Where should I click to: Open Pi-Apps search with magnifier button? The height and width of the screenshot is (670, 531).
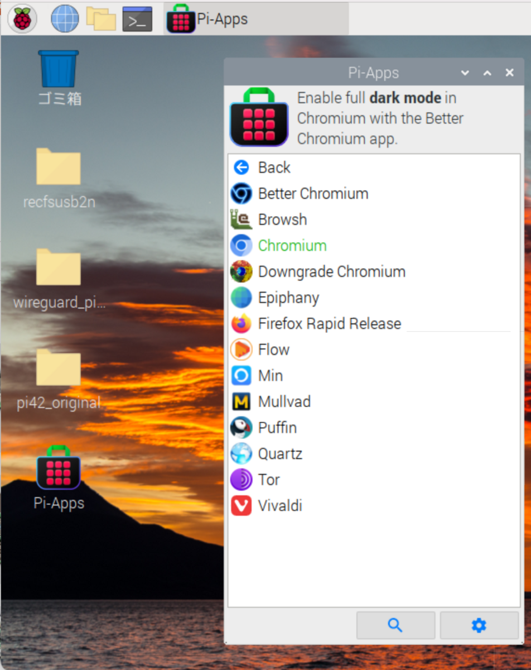(395, 625)
